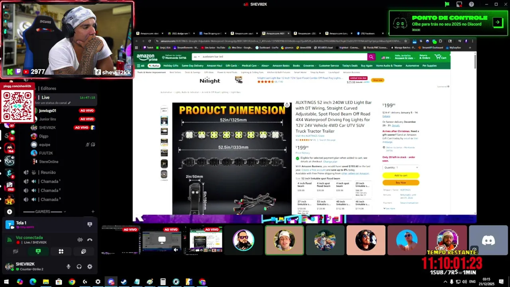The width and height of the screenshot is (510, 287).
Task: Open Amazon cart icon
Action: [441, 57]
